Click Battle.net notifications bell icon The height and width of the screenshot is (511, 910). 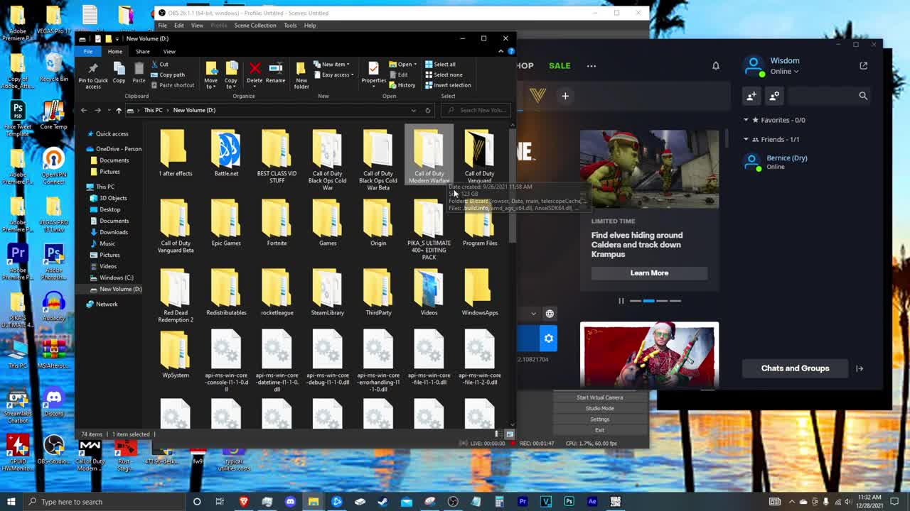click(716, 65)
